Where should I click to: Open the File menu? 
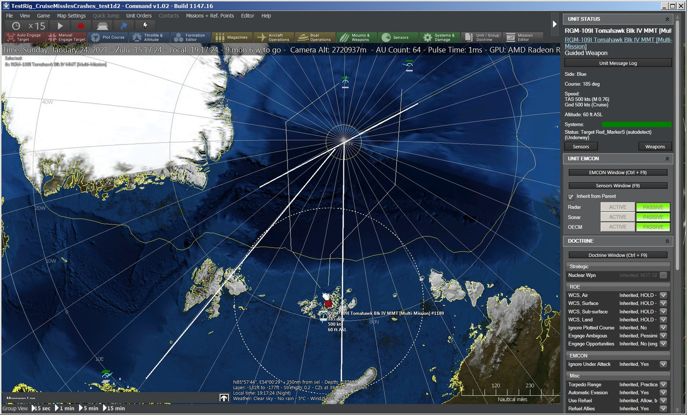coord(10,16)
